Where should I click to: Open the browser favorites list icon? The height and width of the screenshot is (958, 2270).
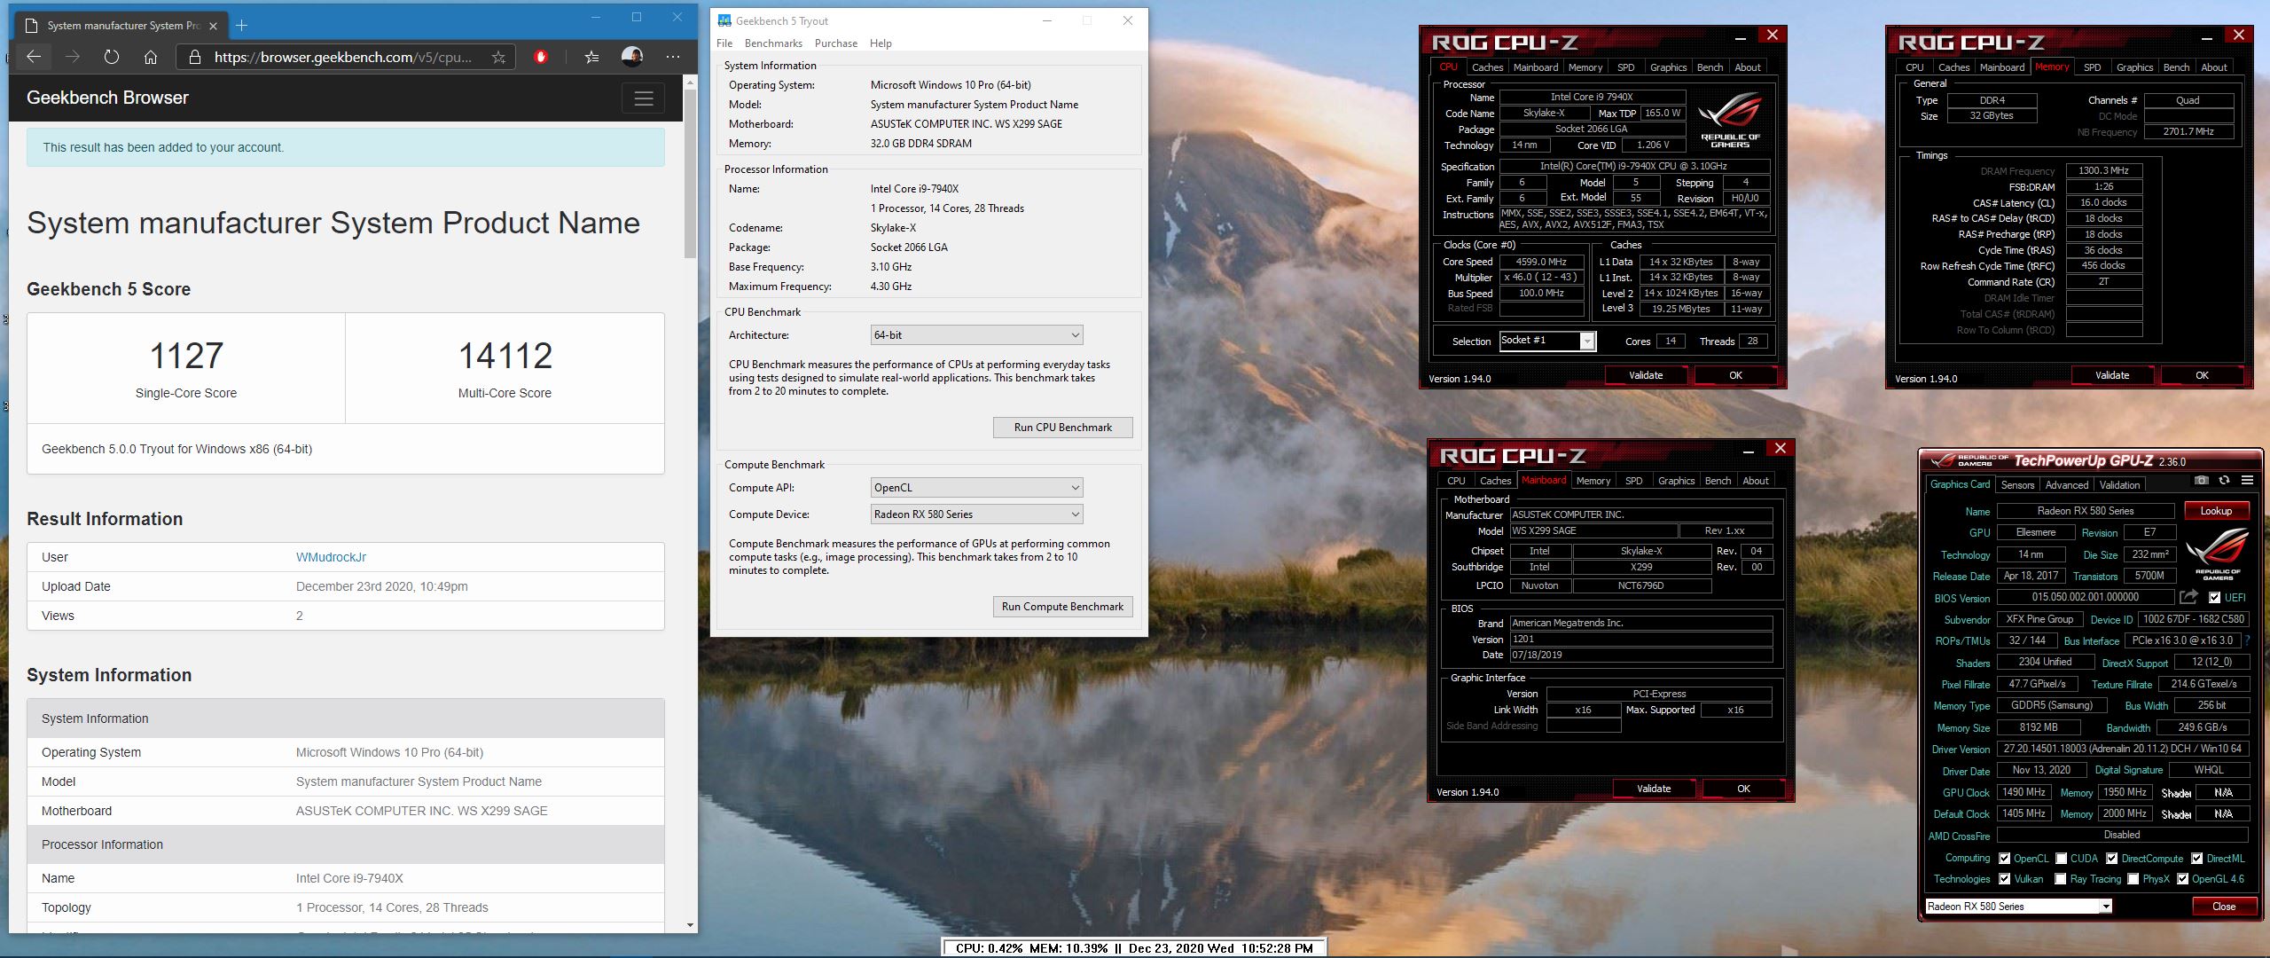(x=591, y=57)
